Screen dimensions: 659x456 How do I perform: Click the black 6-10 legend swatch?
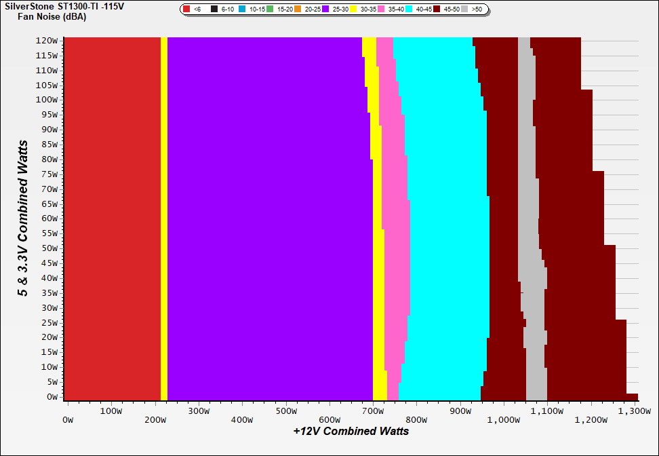point(215,9)
